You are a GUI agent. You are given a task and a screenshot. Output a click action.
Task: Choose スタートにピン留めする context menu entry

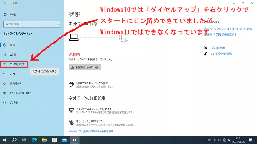(44, 71)
